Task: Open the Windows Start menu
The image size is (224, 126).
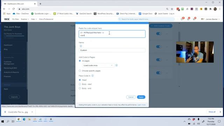Action: pos(2,121)
